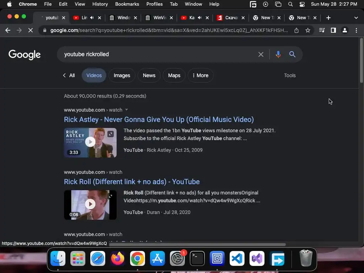The image size is (364, 273).
Task: Open Rick Astley Never Gonna Give You Up link
Action: [159, 119]
